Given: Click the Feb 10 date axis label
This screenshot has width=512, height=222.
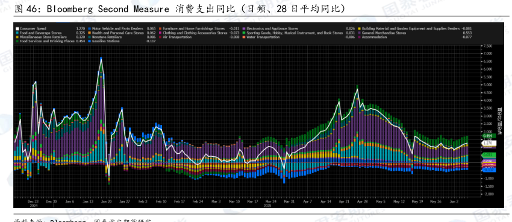Looking at the screenshot, I should pos(161,201).
